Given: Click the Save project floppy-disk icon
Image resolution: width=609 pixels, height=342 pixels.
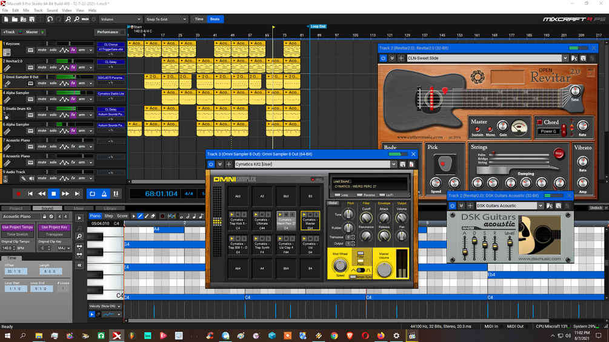Looking at the screenshot, I should (32, 19).
